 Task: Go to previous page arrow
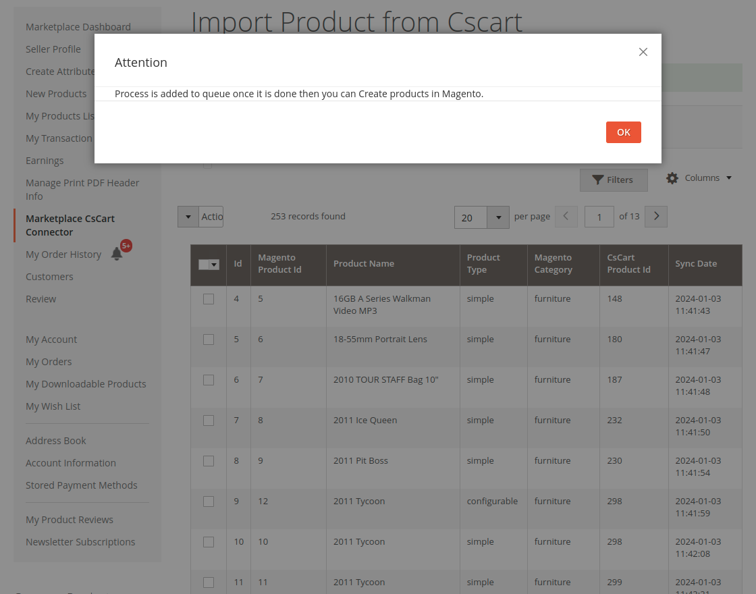click(x=566, y=217)
